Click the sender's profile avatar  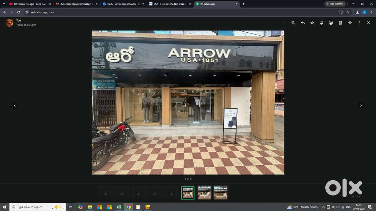tap(9, 23)
